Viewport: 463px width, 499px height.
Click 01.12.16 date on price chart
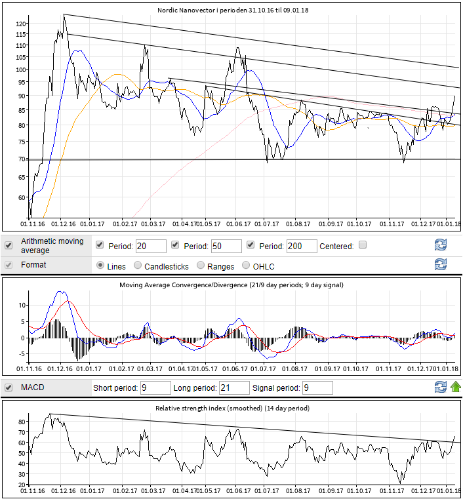pos(64,224)
